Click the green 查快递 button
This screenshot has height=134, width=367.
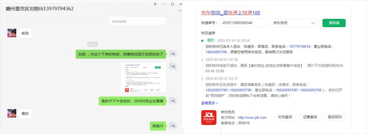click(x=334, y=23)
